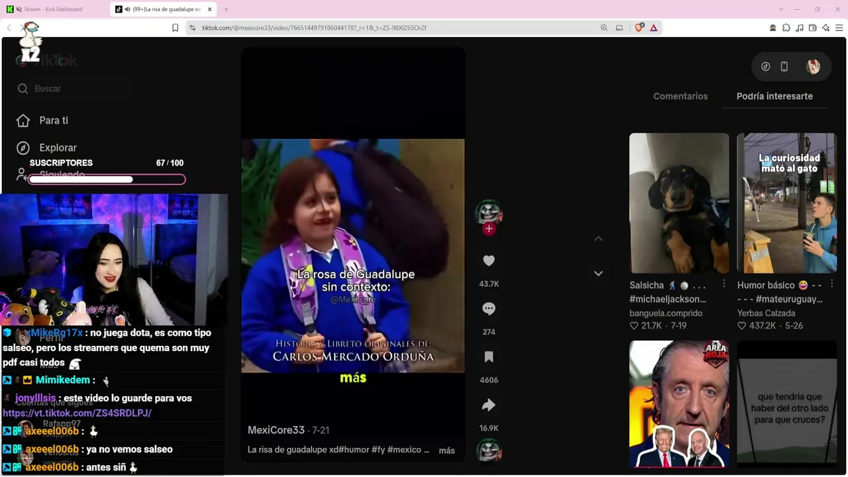Click the Brave Rewards triangle icon
This screenshot has width=848, height=477.
click(653, 28)
